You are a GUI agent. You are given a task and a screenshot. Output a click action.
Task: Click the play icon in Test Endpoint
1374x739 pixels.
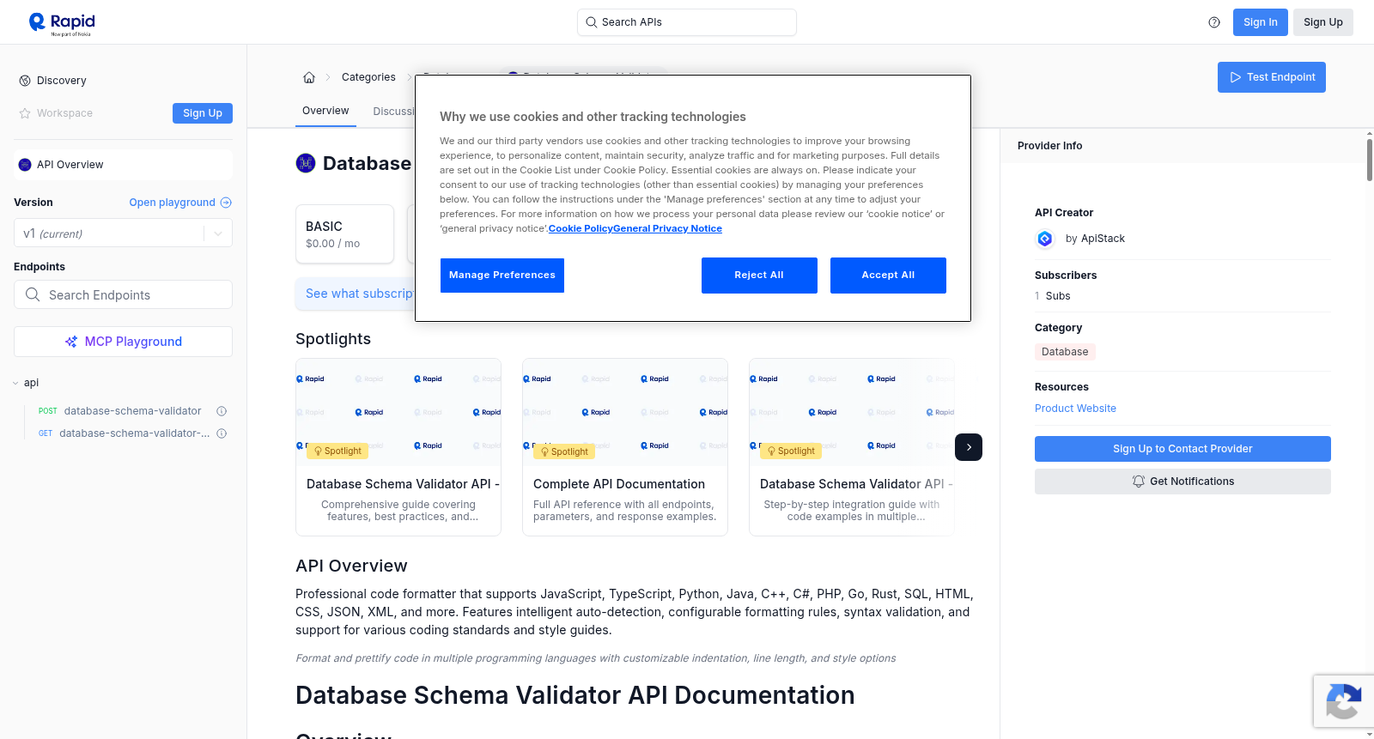click(1236, 77)
